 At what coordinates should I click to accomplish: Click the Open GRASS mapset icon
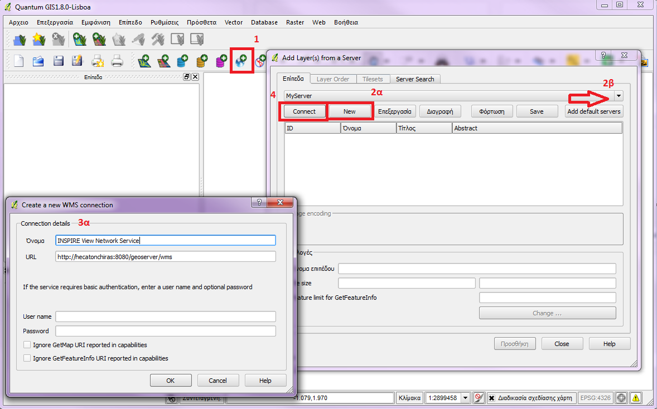point(19,40)
